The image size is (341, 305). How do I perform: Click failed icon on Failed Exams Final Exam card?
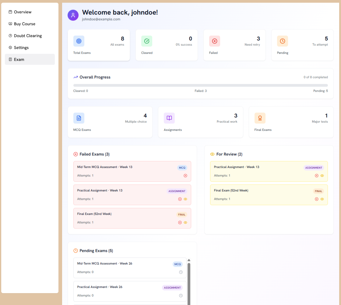[180, 222]
